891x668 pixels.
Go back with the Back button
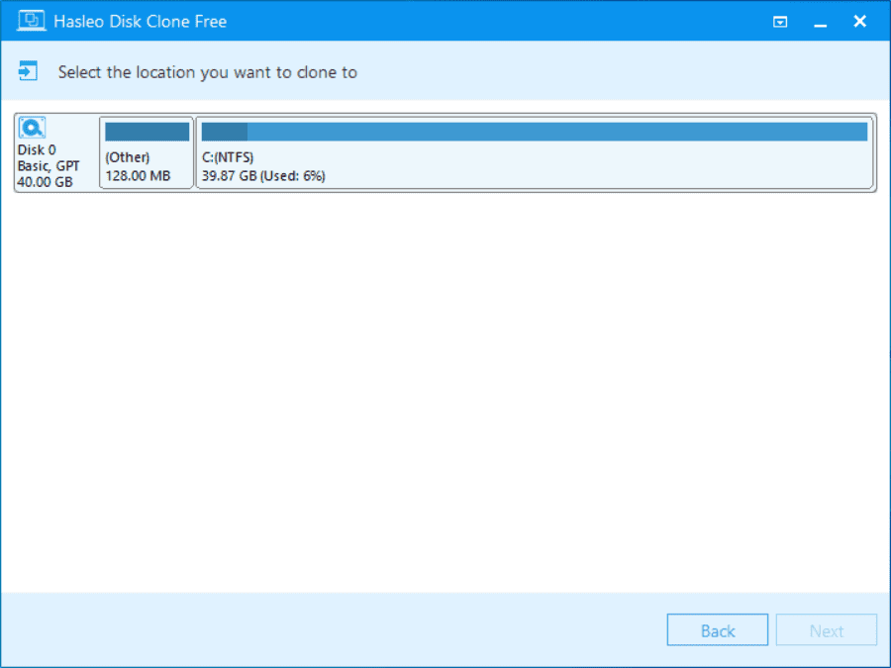717,630
